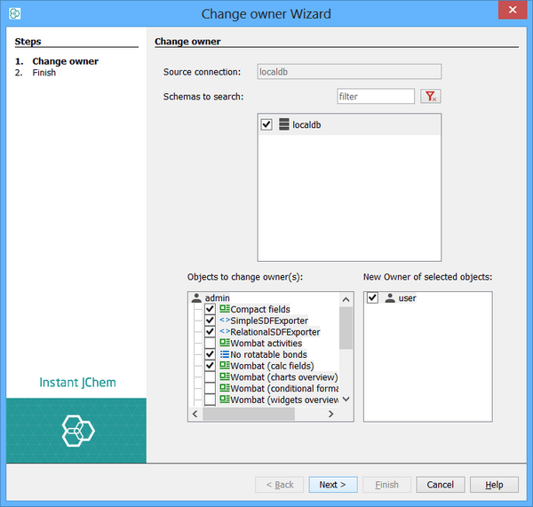Image resolution: width=533 pixels, height=507 pixels.
Task: Select Wombat (calc fields) tree item
Action: pyautogui.click(x=272, y=366)
